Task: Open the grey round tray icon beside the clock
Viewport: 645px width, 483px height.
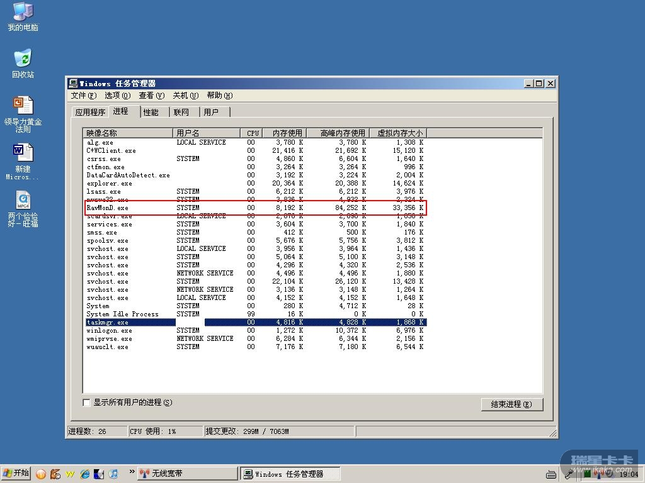Action: 610,474
